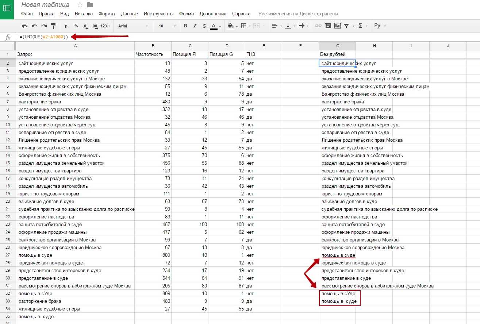Screen dimensions: 480x324
Task: Select the Paint format tool
Action: coord(54,26)
